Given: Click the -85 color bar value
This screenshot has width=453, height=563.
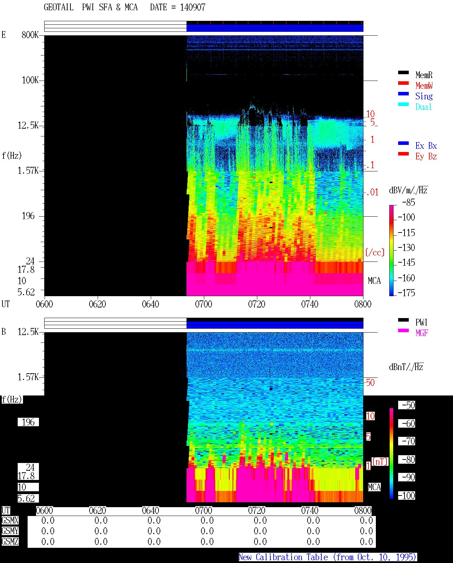Looking at the screenshot, I should tap(408, 203).
